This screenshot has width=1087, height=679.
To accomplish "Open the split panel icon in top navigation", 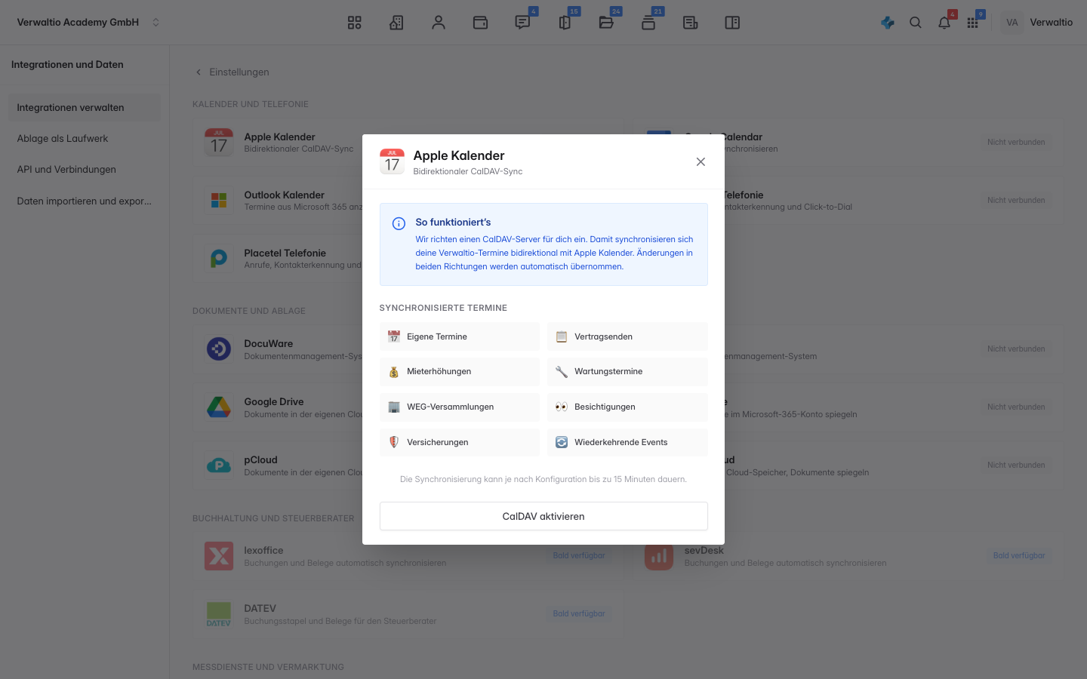I will pos(732,23).
